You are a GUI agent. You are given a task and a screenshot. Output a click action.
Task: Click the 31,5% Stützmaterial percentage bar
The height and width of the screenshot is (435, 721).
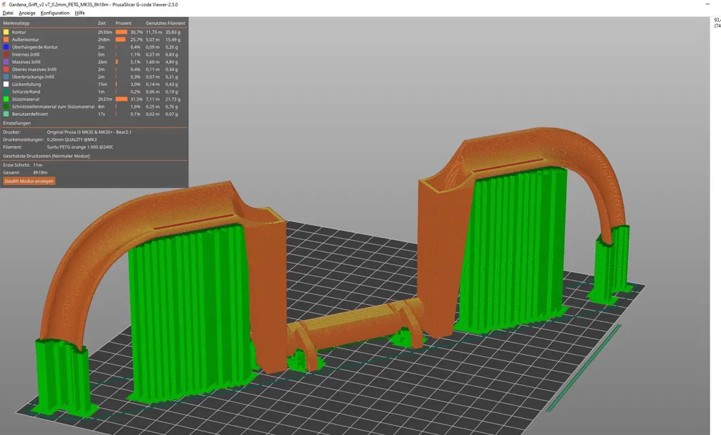pos(121,99)
